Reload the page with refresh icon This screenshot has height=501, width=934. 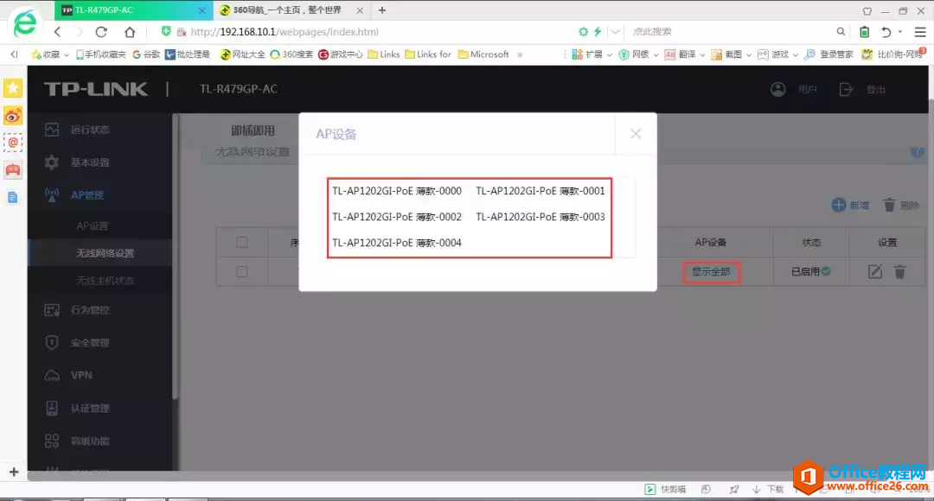(x=101, y=32)
